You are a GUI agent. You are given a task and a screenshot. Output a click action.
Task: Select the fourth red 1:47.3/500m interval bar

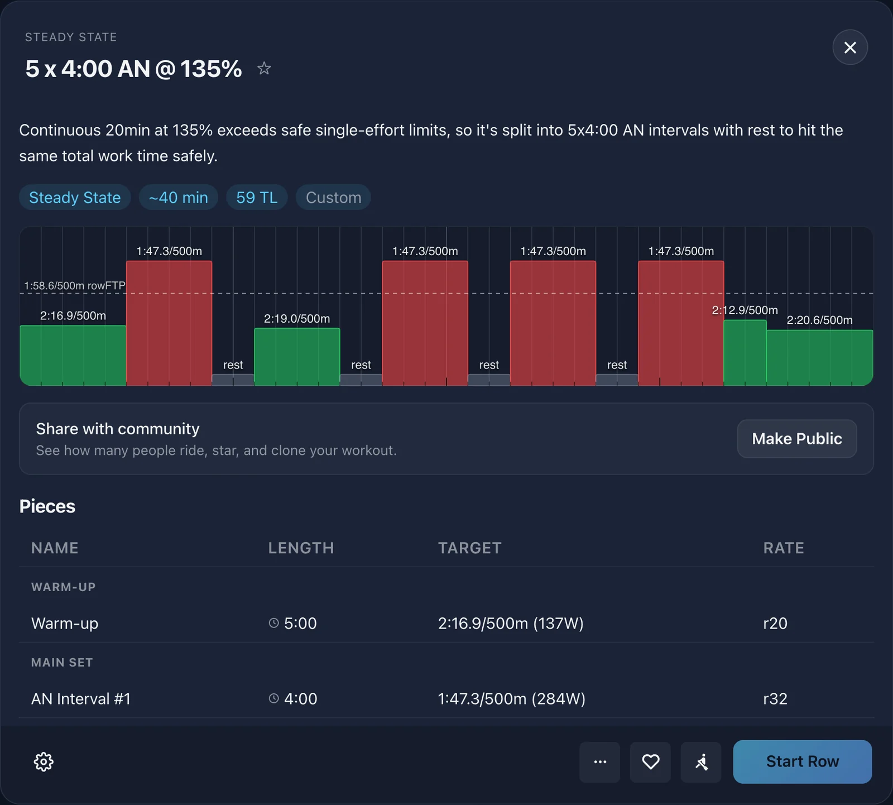(681, 323)
